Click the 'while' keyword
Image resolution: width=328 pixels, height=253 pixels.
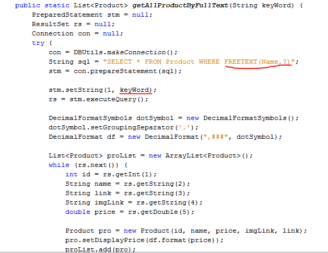click(59, 165)
